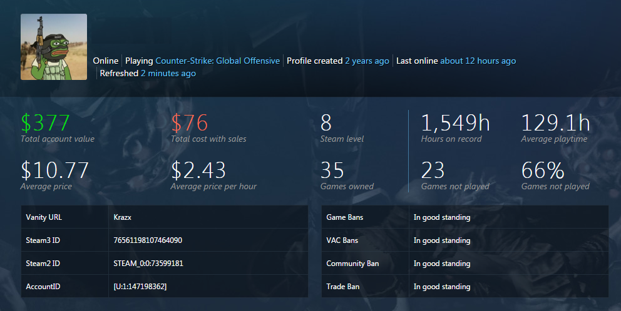Viewport: 621px width, 311px height.
Task: Click the 'Average price per hour' caption
Action: [x=214, y=187]
